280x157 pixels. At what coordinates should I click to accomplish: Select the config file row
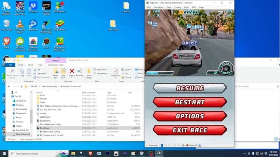[88, 113]
